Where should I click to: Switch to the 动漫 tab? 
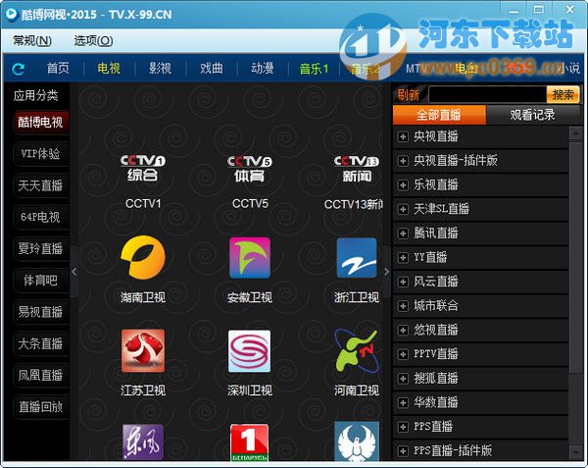click(262, 69)
